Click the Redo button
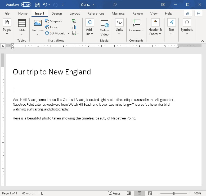The height and width of the screenshot is (196, 206). tap(55, 5)
